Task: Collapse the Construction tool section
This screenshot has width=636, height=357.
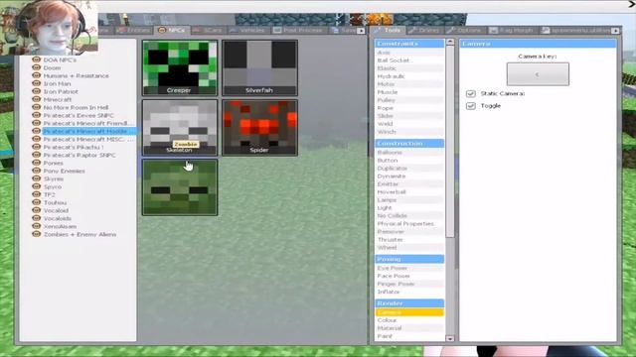Action: coord(409,143)
